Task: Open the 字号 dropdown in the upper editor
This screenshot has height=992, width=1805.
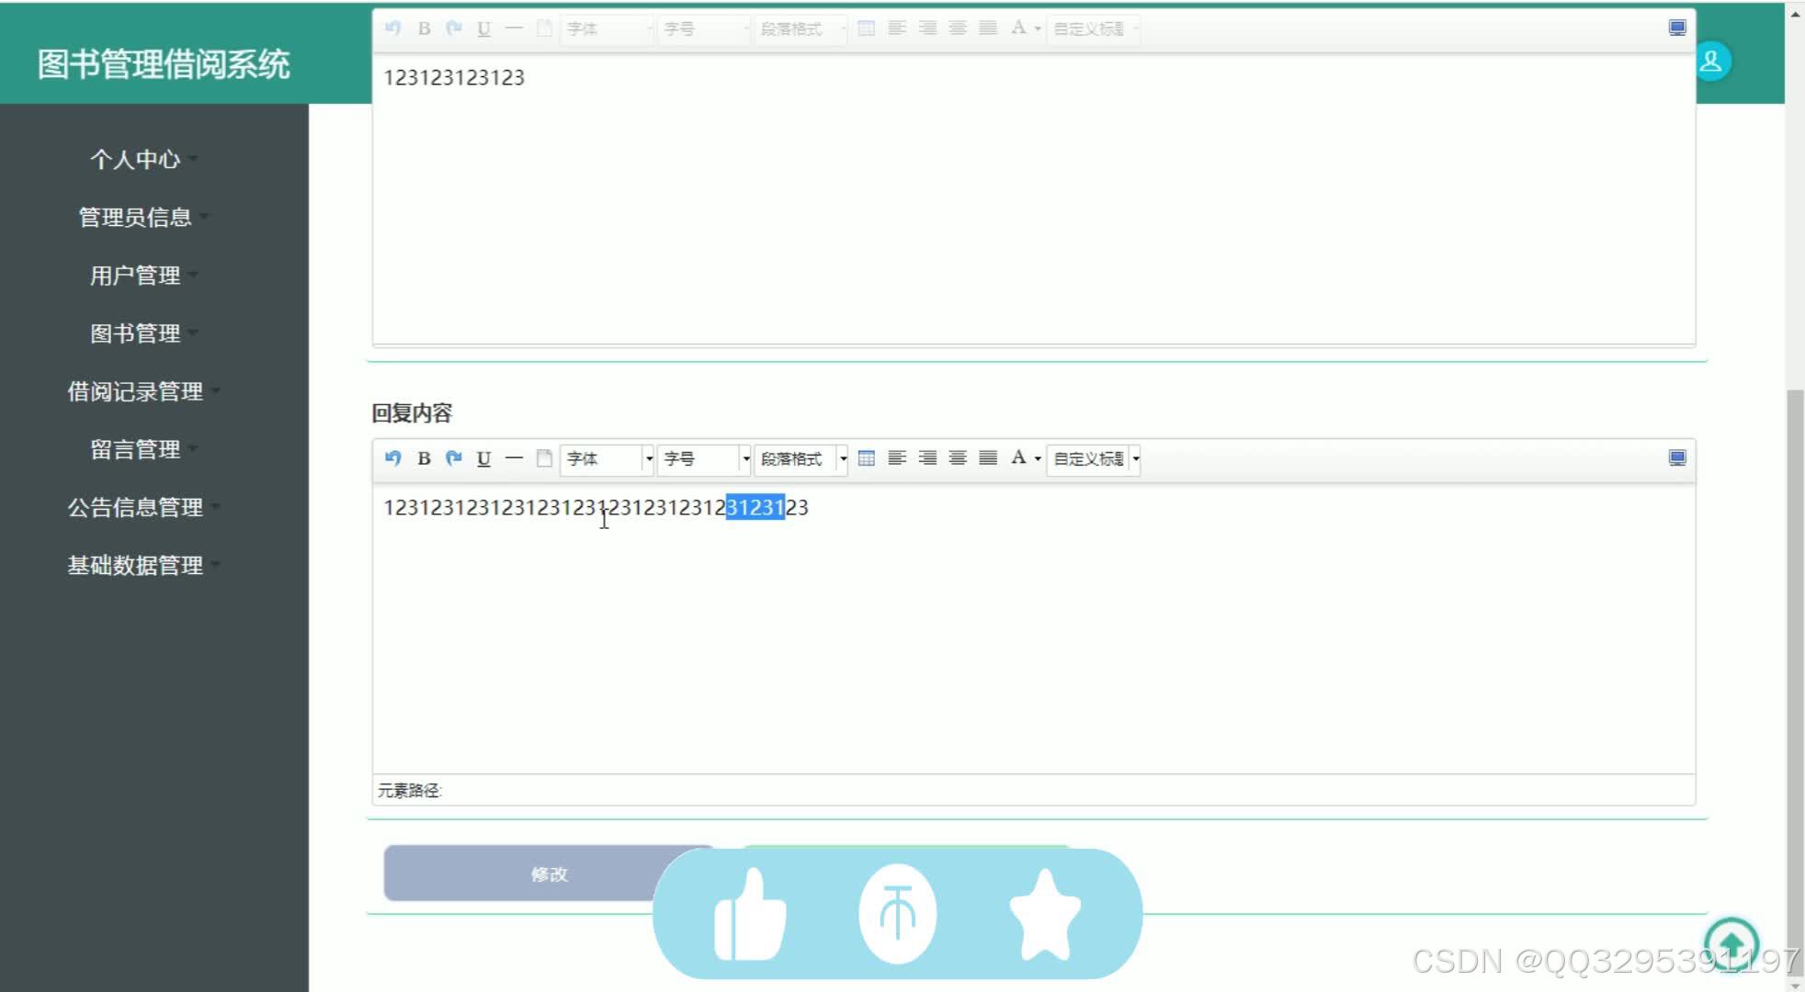Action: (x=704, y=28)
